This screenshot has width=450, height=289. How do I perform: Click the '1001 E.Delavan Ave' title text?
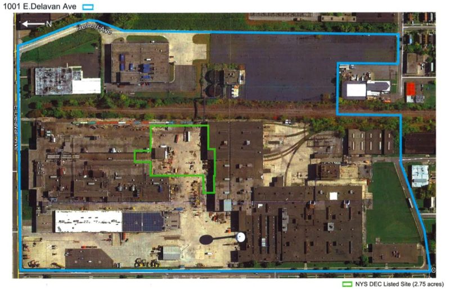pos(40,7)
